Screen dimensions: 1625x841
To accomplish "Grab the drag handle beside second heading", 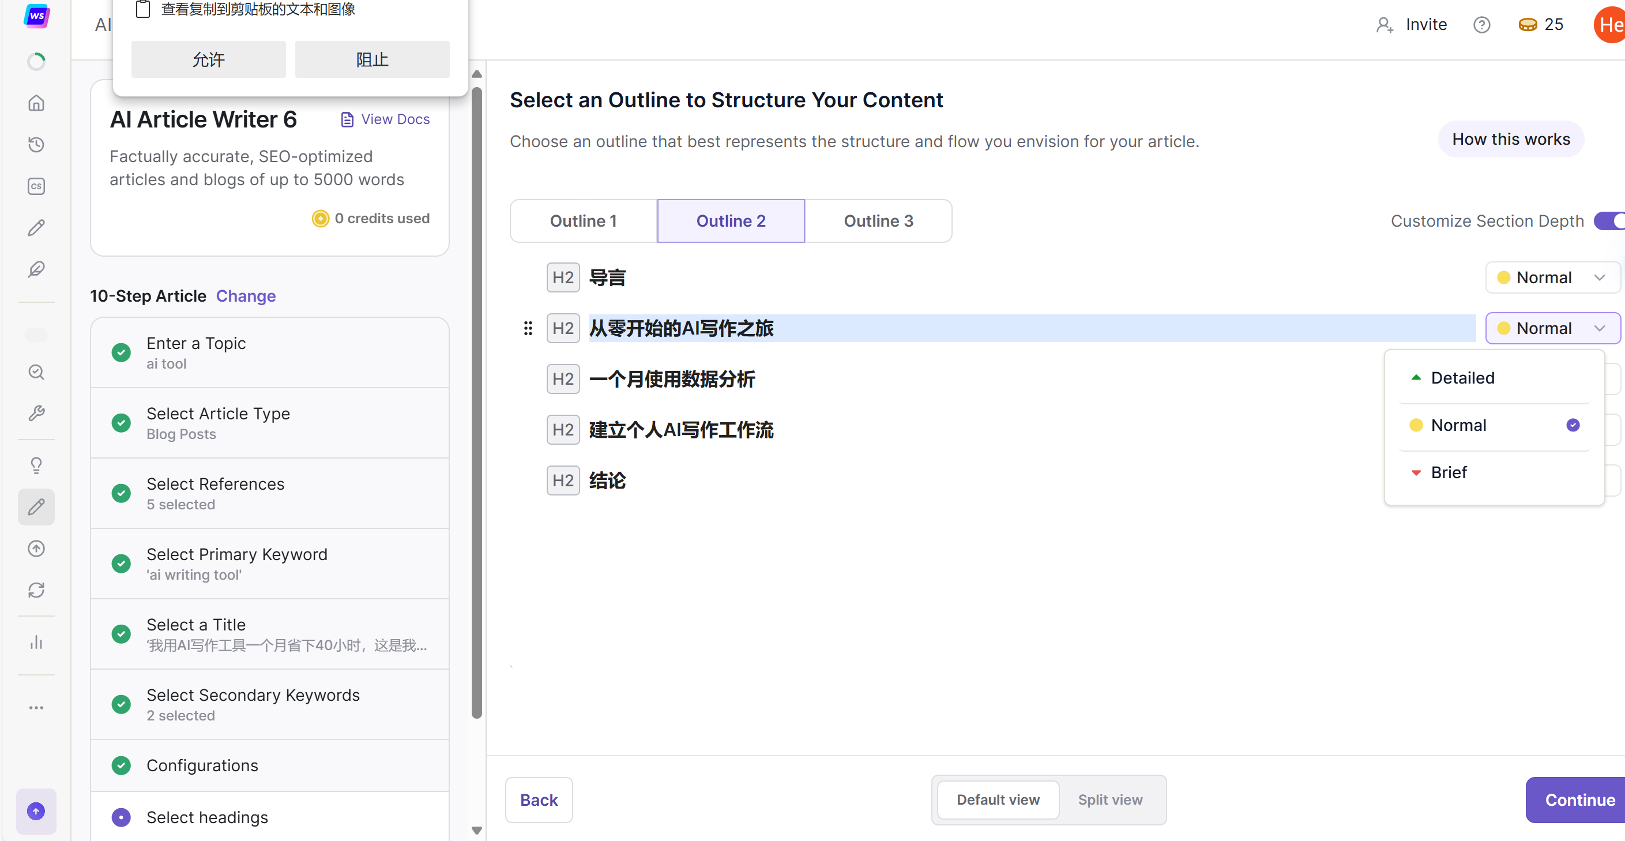I will point(528,328).
